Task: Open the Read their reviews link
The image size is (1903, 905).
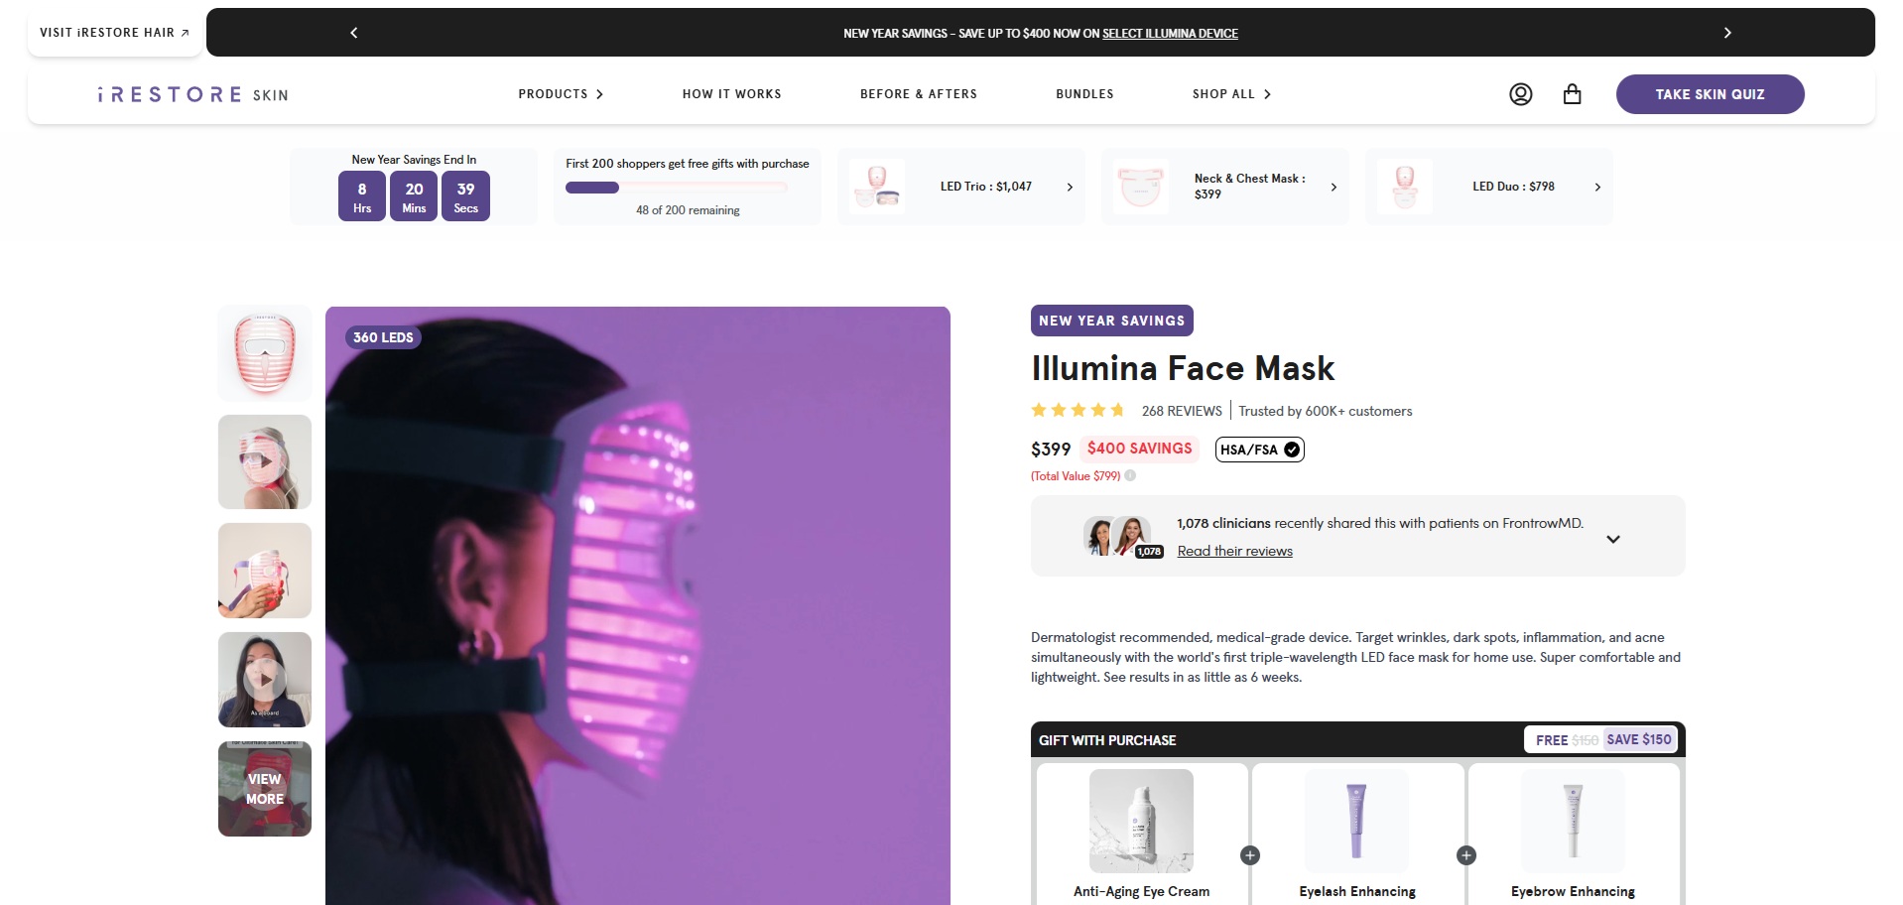Action: (1234, 552)
